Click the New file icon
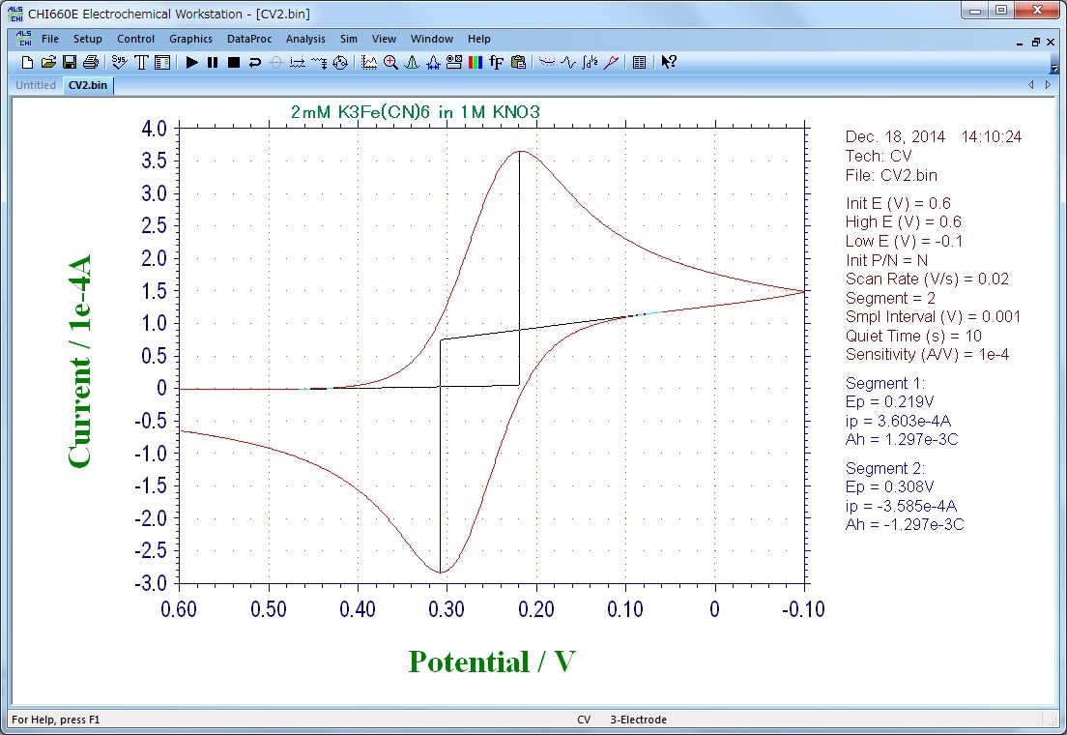Screen dimensions: 1067x735 27,63
